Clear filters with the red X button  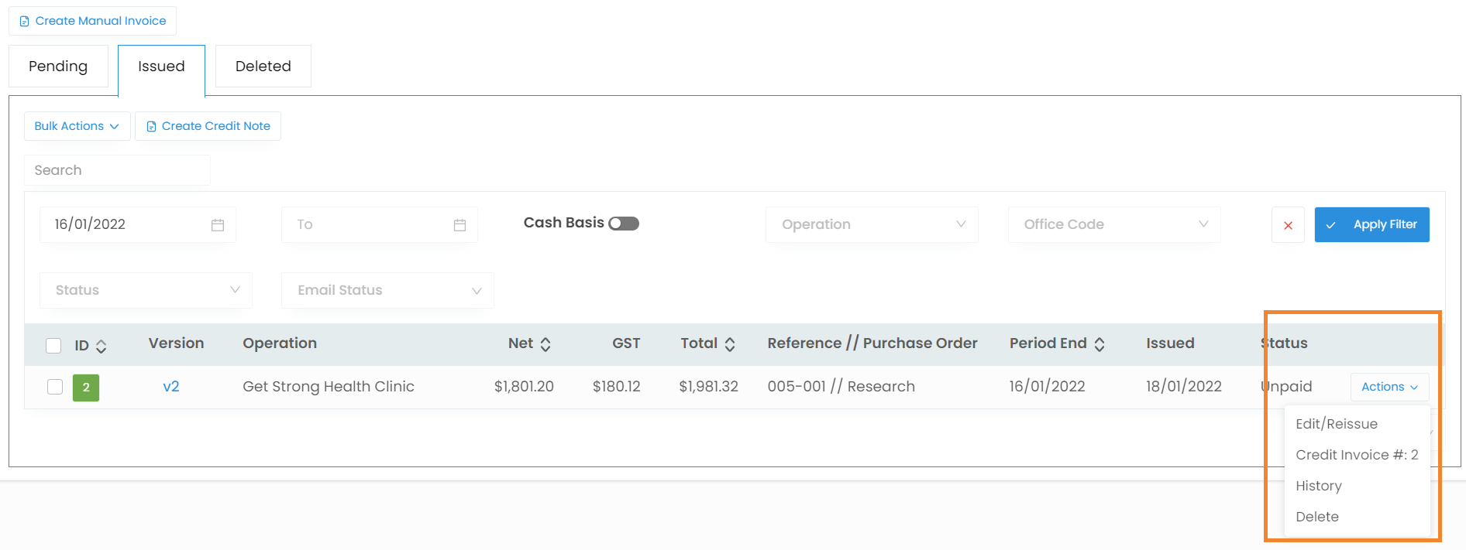[1288, 225]
